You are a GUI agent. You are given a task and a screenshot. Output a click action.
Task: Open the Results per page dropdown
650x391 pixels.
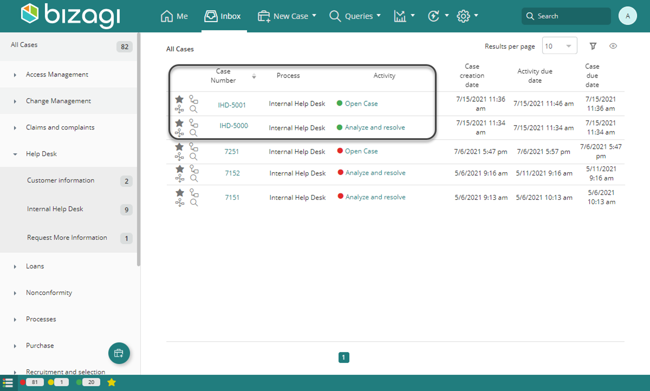coord(560,46)
